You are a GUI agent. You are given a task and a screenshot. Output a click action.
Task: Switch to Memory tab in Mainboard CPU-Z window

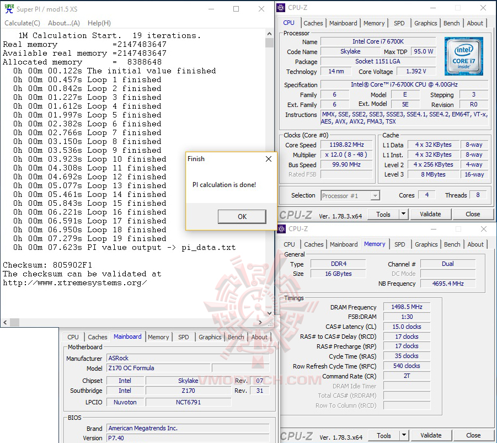point(158,337)
